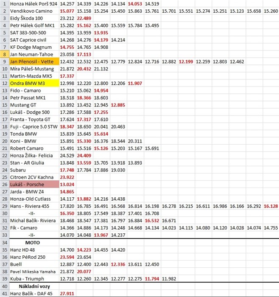This screenshot has width=279, height=297.
Task: Click red value 24.409 in Honza Žilka row
Action: click(x=84, y=156)
